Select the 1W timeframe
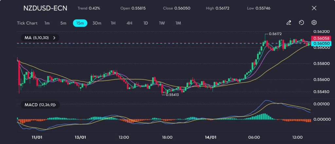This screenshot has height=144, width=335. pyautogui.click(x=162, y=23)
